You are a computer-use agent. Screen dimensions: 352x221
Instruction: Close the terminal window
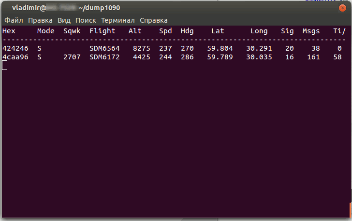tap(342, 8)
